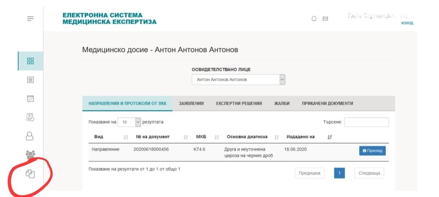The image size is (439, 197).
Task: Open the copied documents sidebar icon
Action: coord(30,174)
